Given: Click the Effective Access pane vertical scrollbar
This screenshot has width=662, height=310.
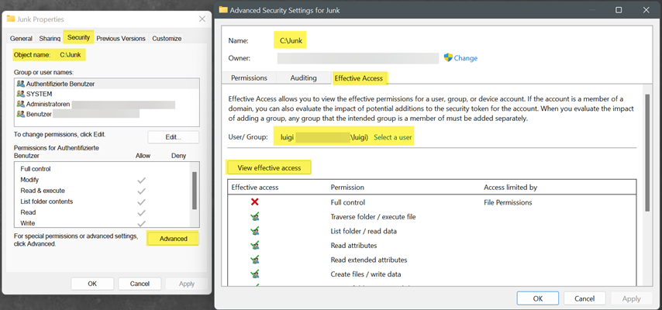Looking at the screenshot, I should (647, 152).
